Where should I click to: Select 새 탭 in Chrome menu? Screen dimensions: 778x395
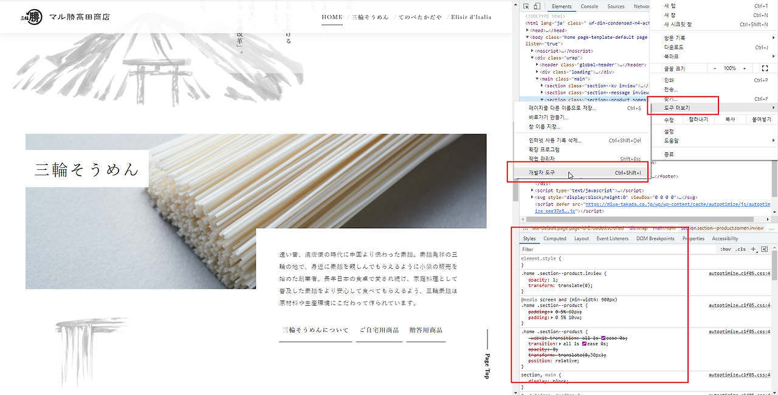click(714, 6)
